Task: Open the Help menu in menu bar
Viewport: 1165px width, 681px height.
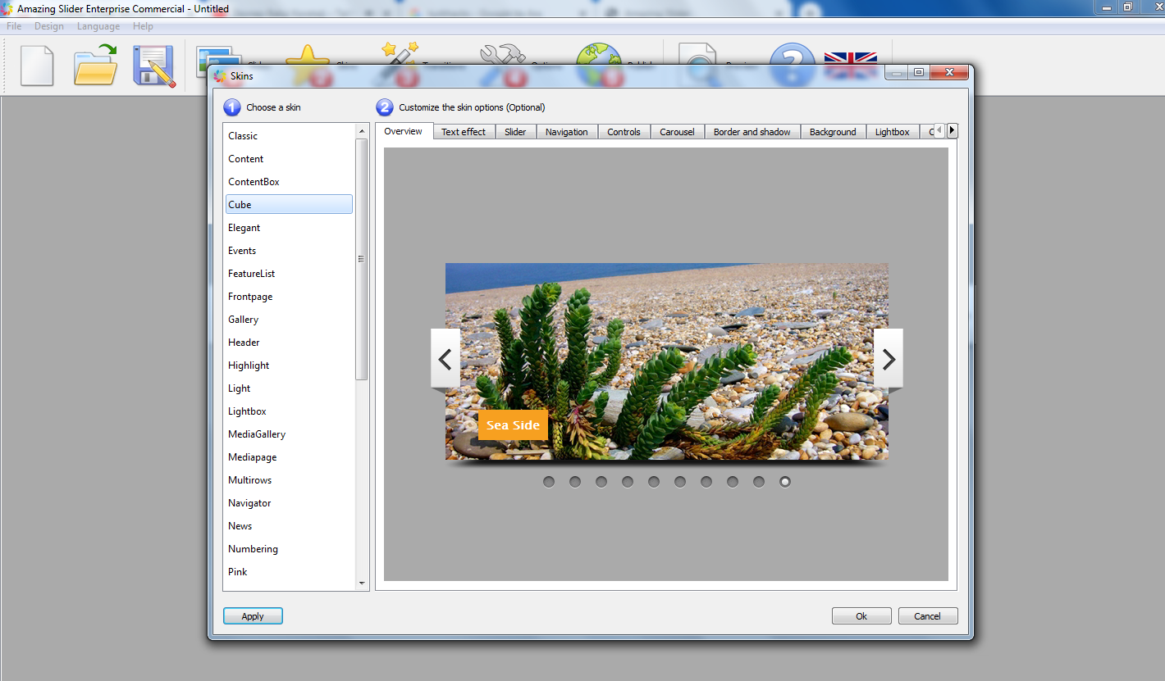Action: point(143,26)
